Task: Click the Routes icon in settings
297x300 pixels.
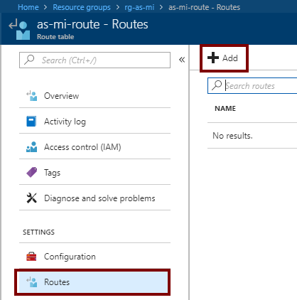Action: point(32,282)
